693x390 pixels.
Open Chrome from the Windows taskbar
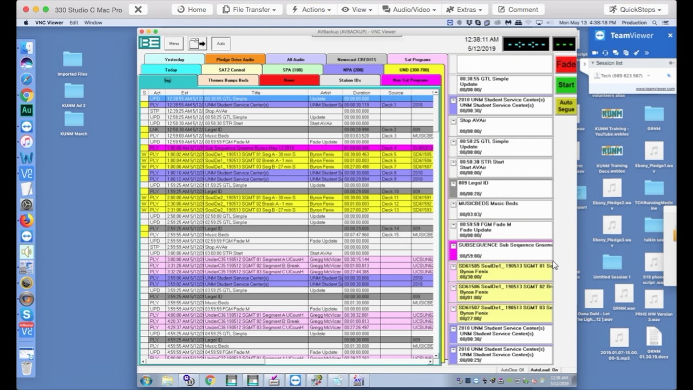click(x=210, y=380)
